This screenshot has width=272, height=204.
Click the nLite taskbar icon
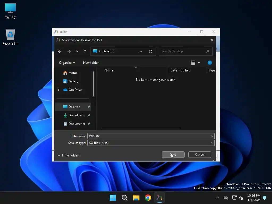tap(160, 198)
